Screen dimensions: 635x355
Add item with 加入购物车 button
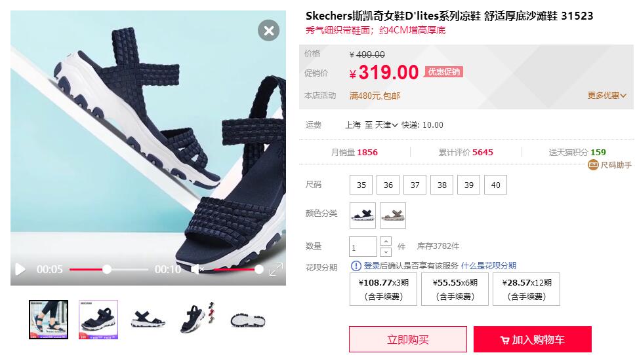pyautogui.click(x=533, y=339)
